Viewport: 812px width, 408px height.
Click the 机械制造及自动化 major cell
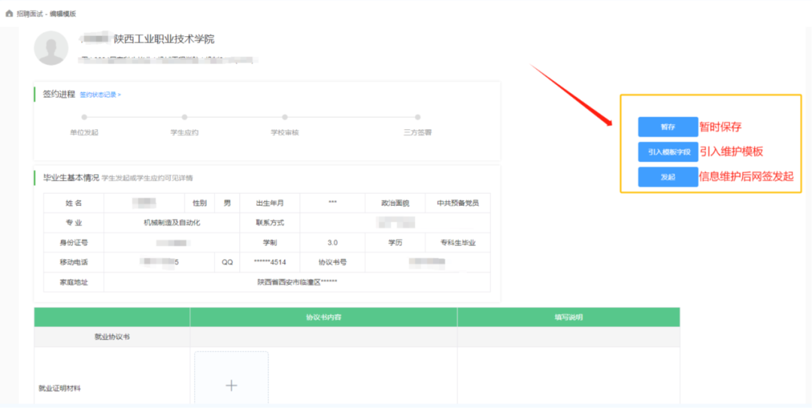[x=172, y=222]
